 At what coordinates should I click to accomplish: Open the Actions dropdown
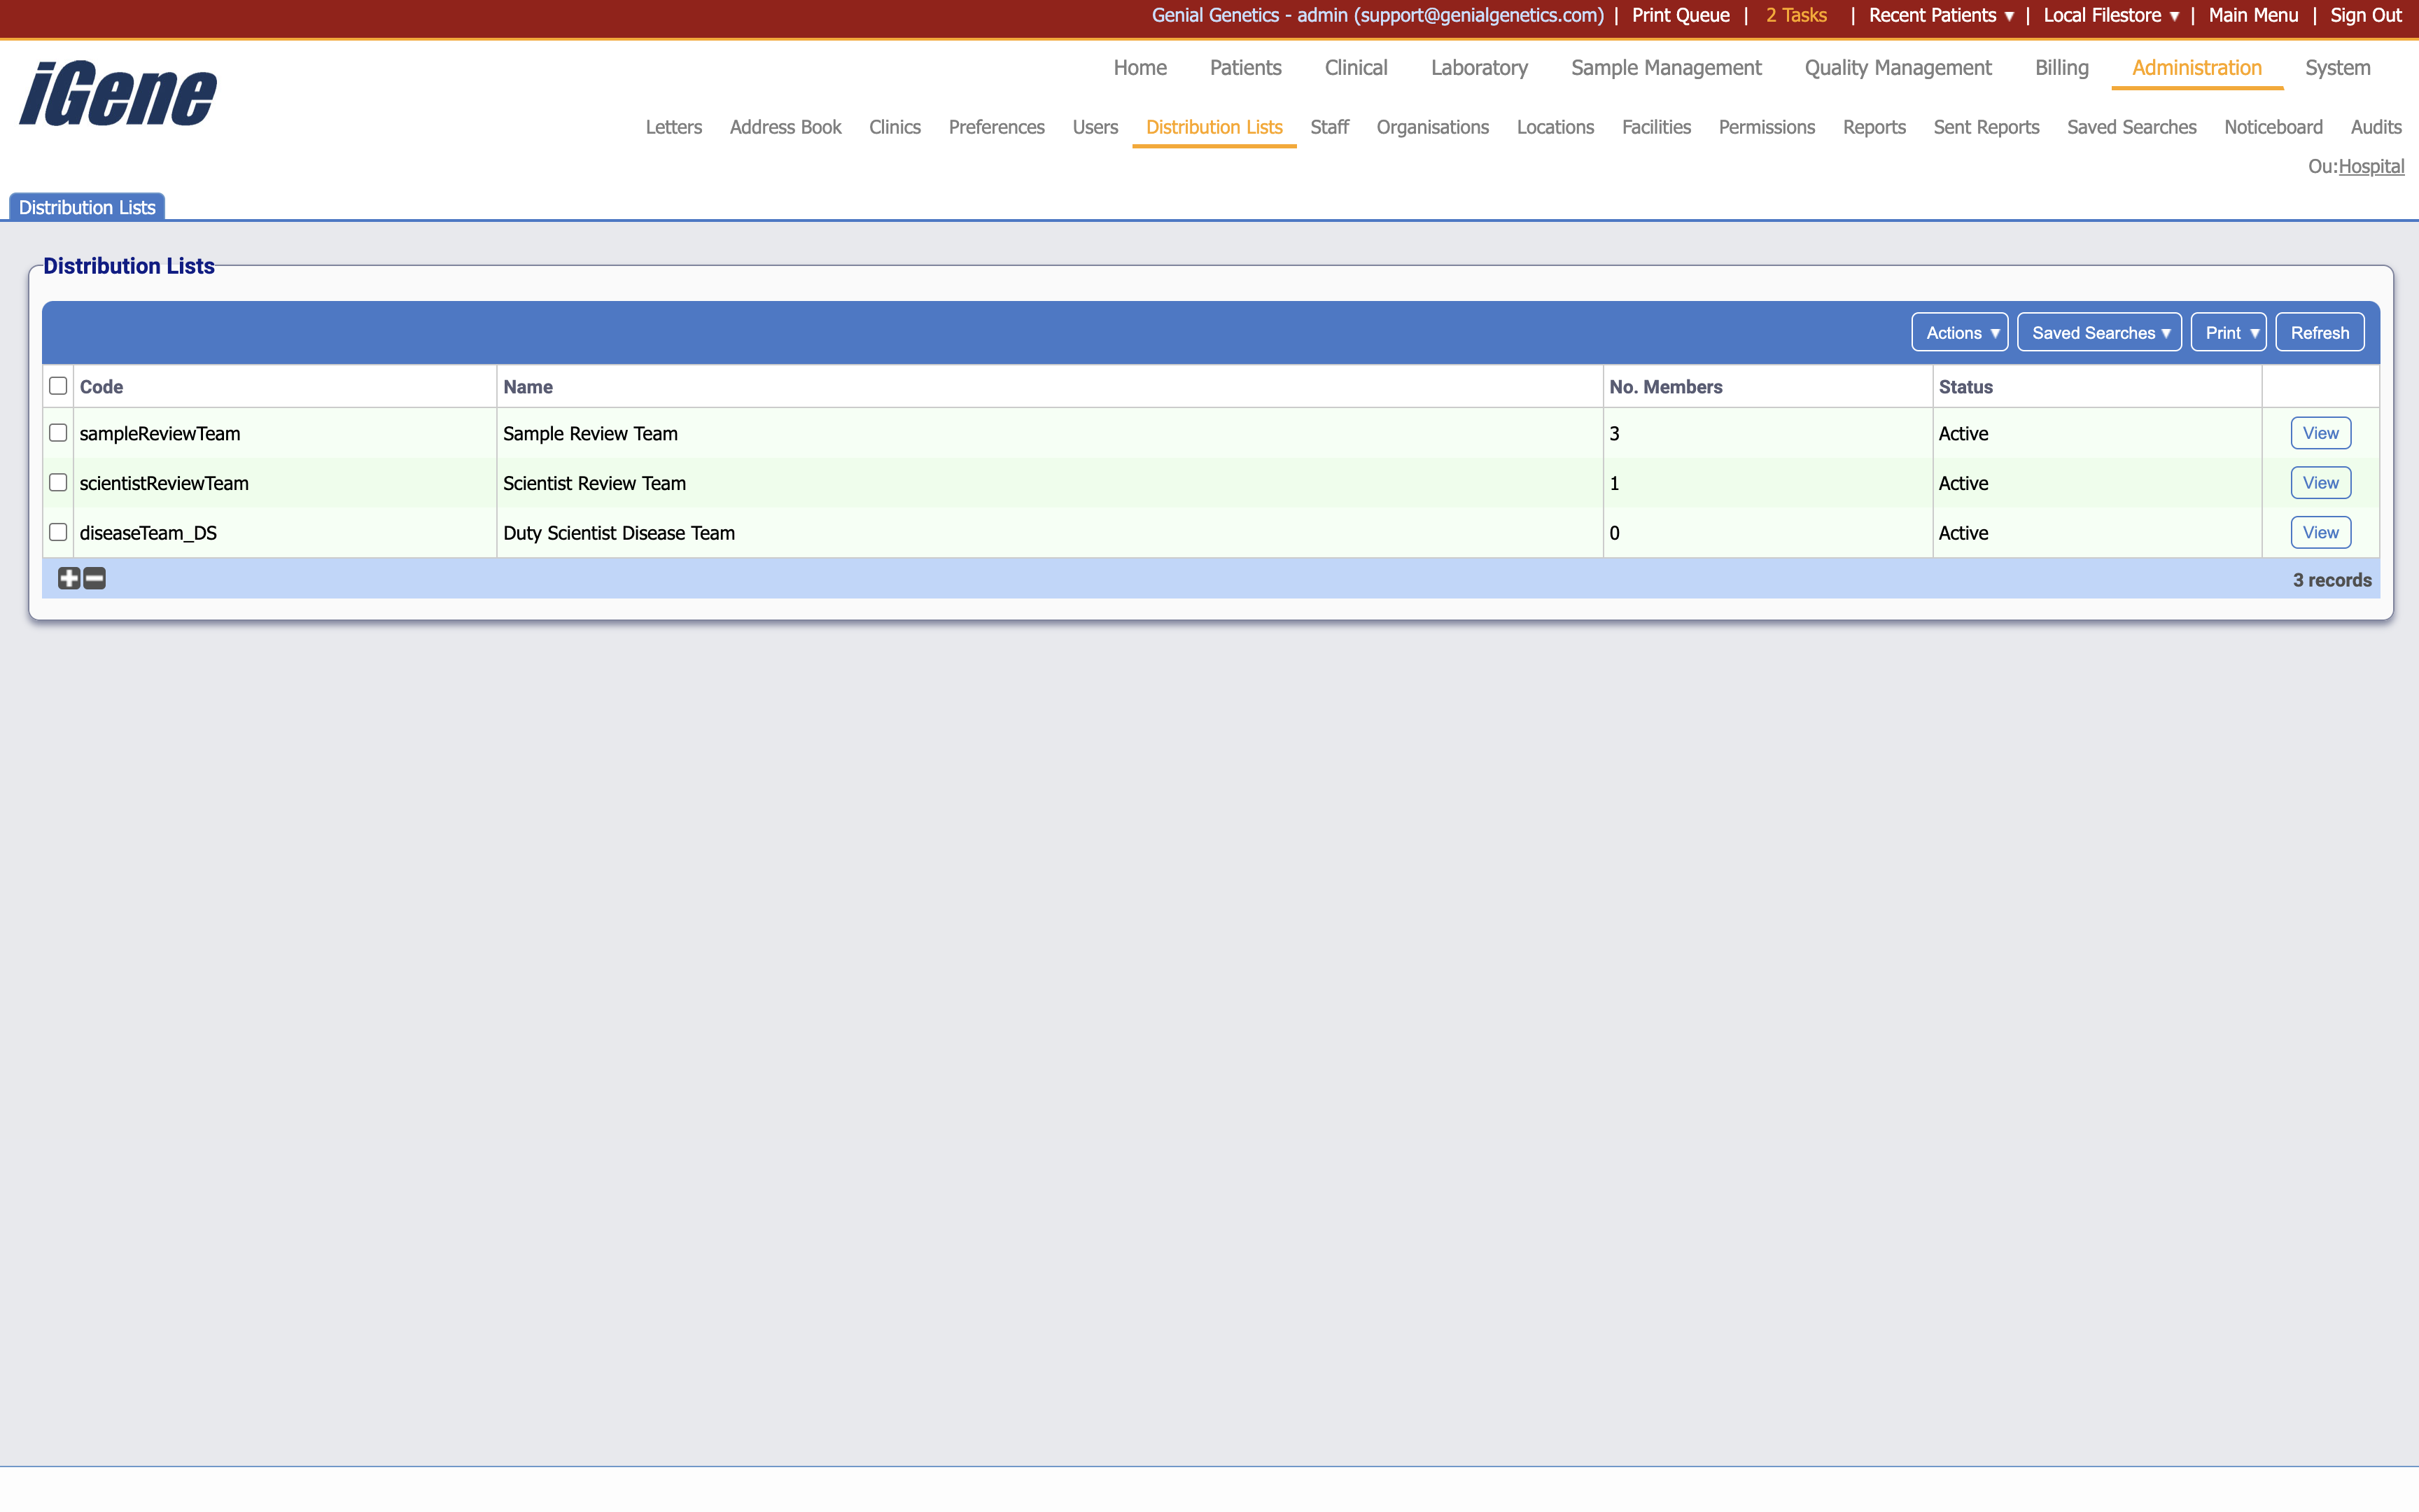(1958, 332)
